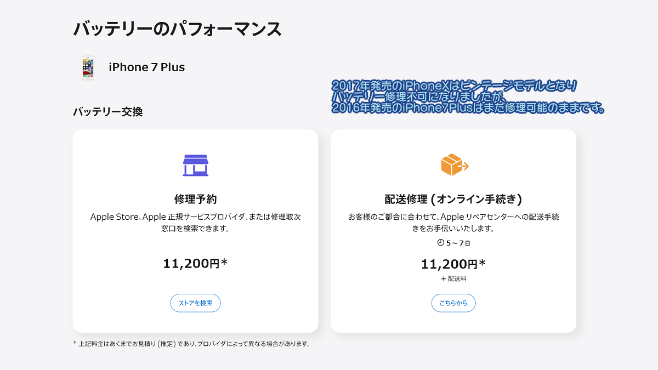The width and height of the screenshot is (658, 370).
Task: Click the バッテリーのパフォーマンス page title
Action: pos(178,29)
